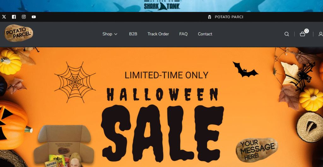Open the X (Twitter) social link

[x=4, y=17]
